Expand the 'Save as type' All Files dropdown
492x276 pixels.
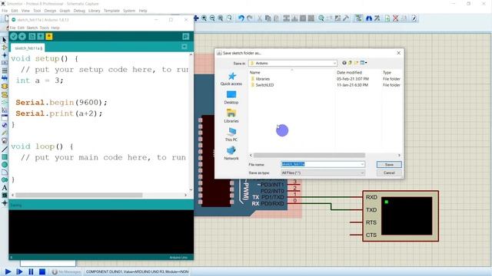(x=362, y=172)
